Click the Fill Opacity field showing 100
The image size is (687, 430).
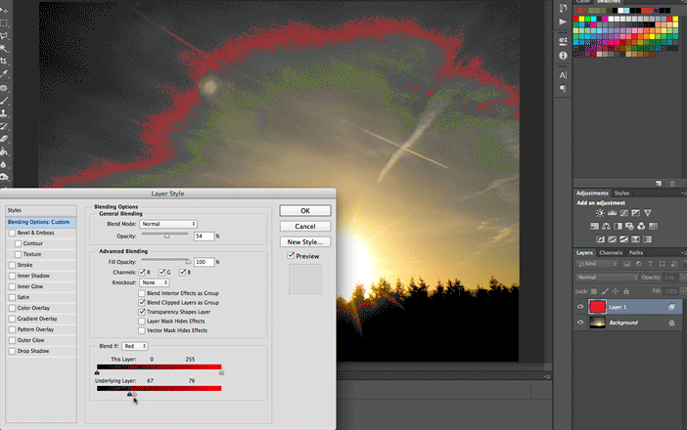tap(204, 262)
